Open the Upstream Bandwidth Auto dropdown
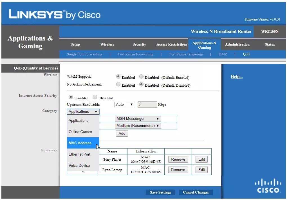The height and width of the screenshot is (200, 287). [124, 104]
